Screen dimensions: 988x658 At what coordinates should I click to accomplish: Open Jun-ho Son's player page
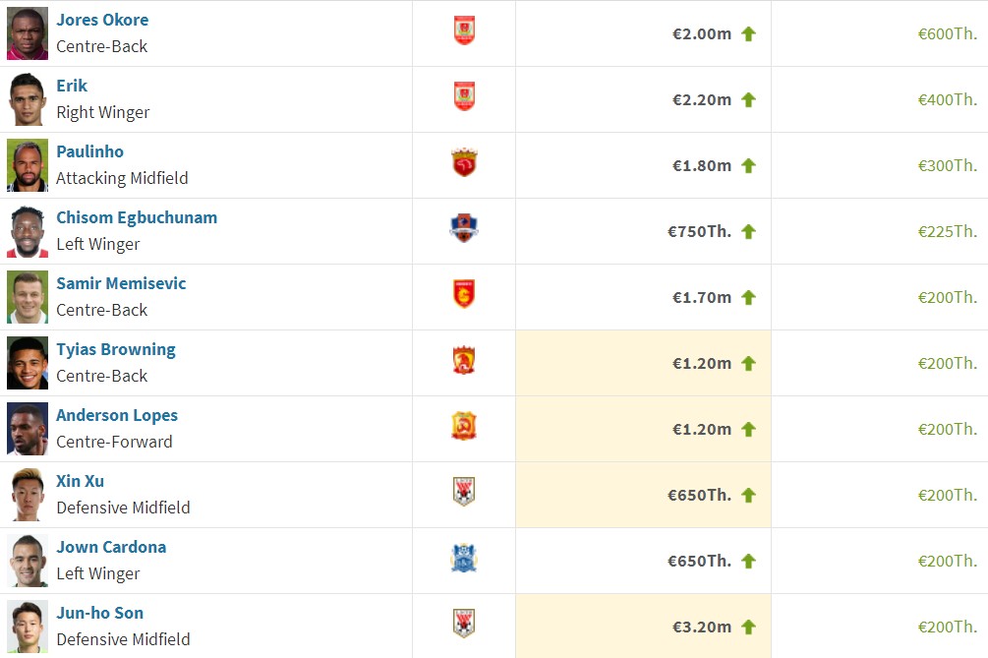click(100, 614)
